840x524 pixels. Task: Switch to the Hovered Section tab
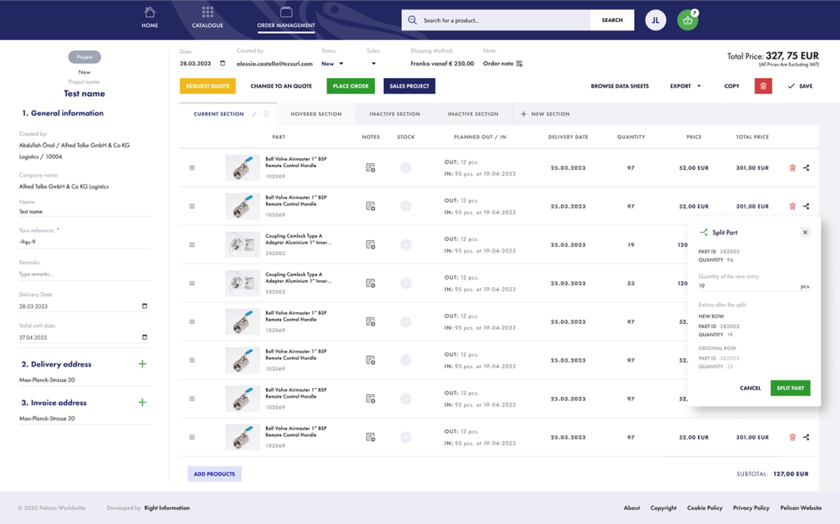316,114
